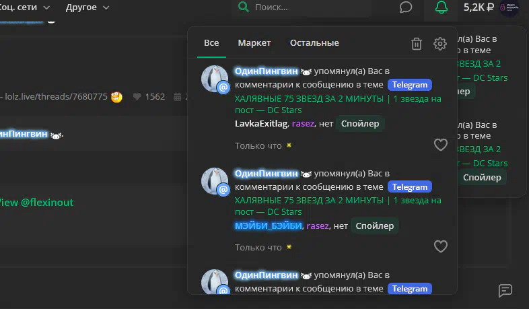Screen dimensions: 529x309
Task: Reveal Спойлер in the LavkaExitlag notification
Action: click(x=360, y=124)
